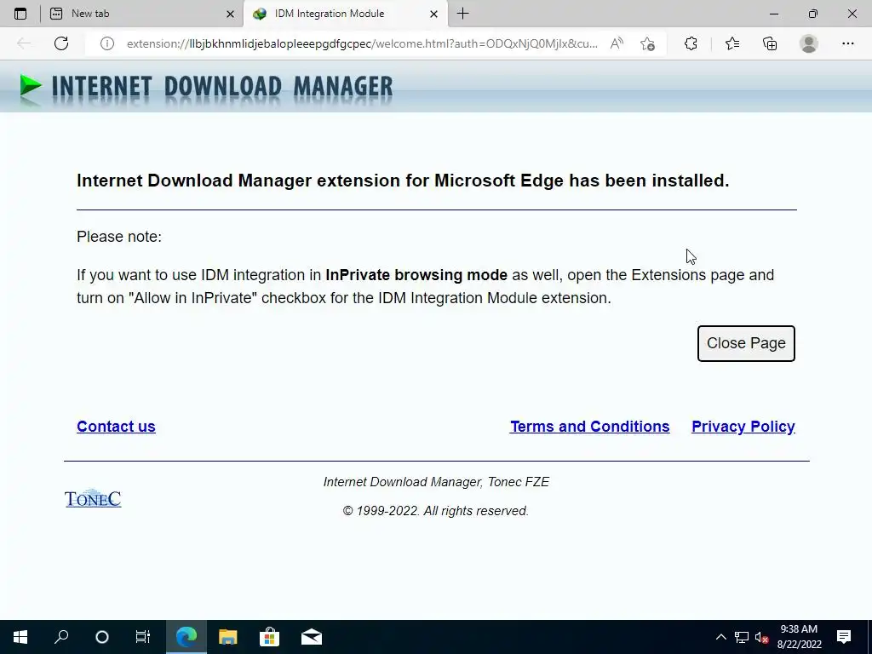Click the muted volume tray icon

tap(762, 637)
